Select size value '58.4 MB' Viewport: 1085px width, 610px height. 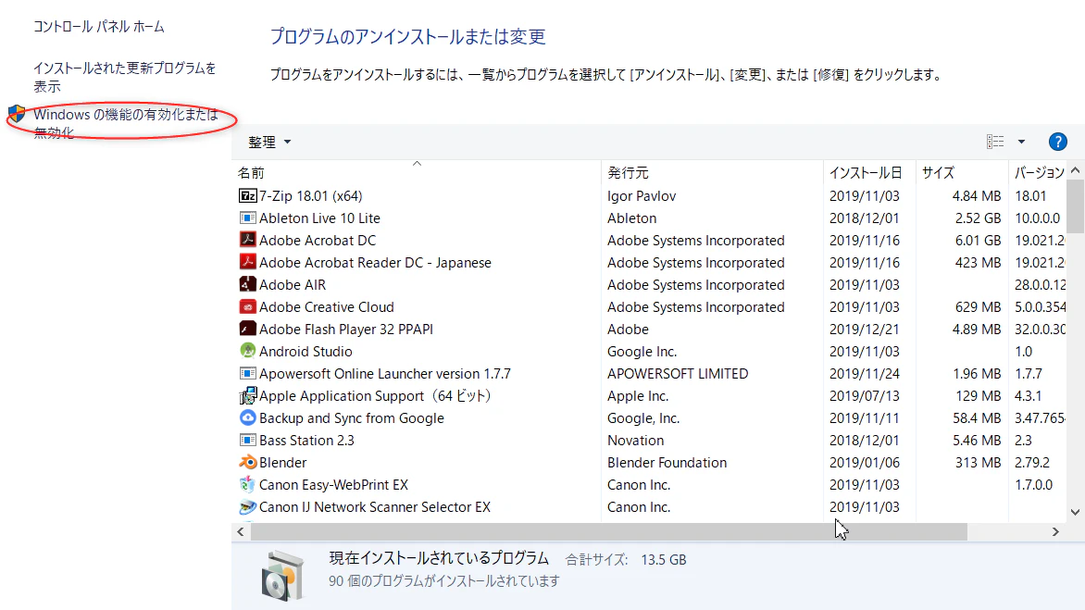pos(977,417)
